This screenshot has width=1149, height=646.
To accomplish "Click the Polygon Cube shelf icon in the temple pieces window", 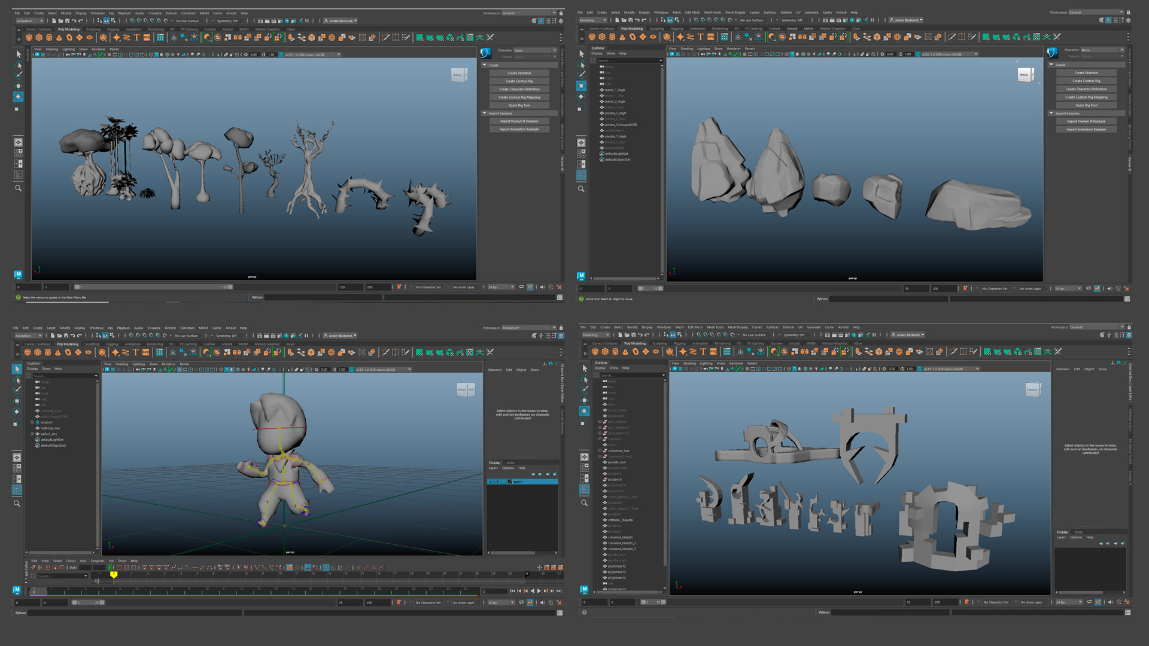I will pyautogui.click(x=605, y=352).
